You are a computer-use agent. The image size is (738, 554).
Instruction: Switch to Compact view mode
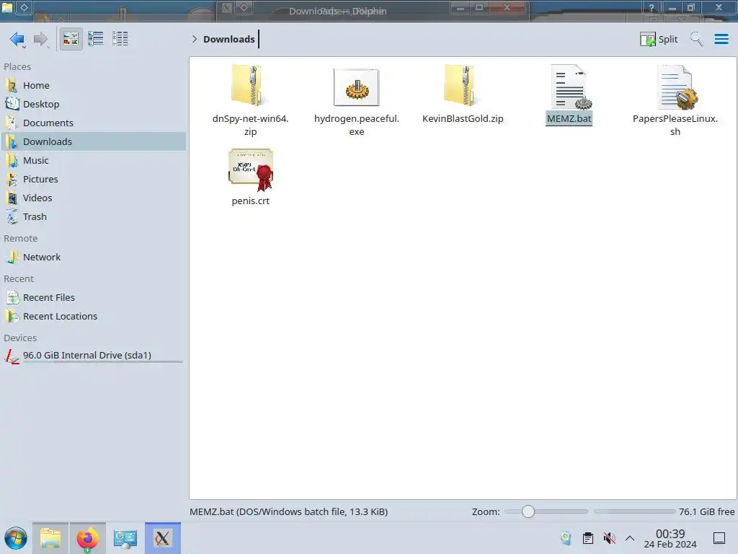point(96,39)
